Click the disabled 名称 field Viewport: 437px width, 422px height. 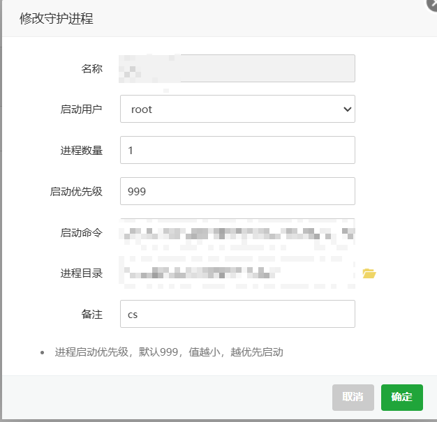[x=237, y=68]
